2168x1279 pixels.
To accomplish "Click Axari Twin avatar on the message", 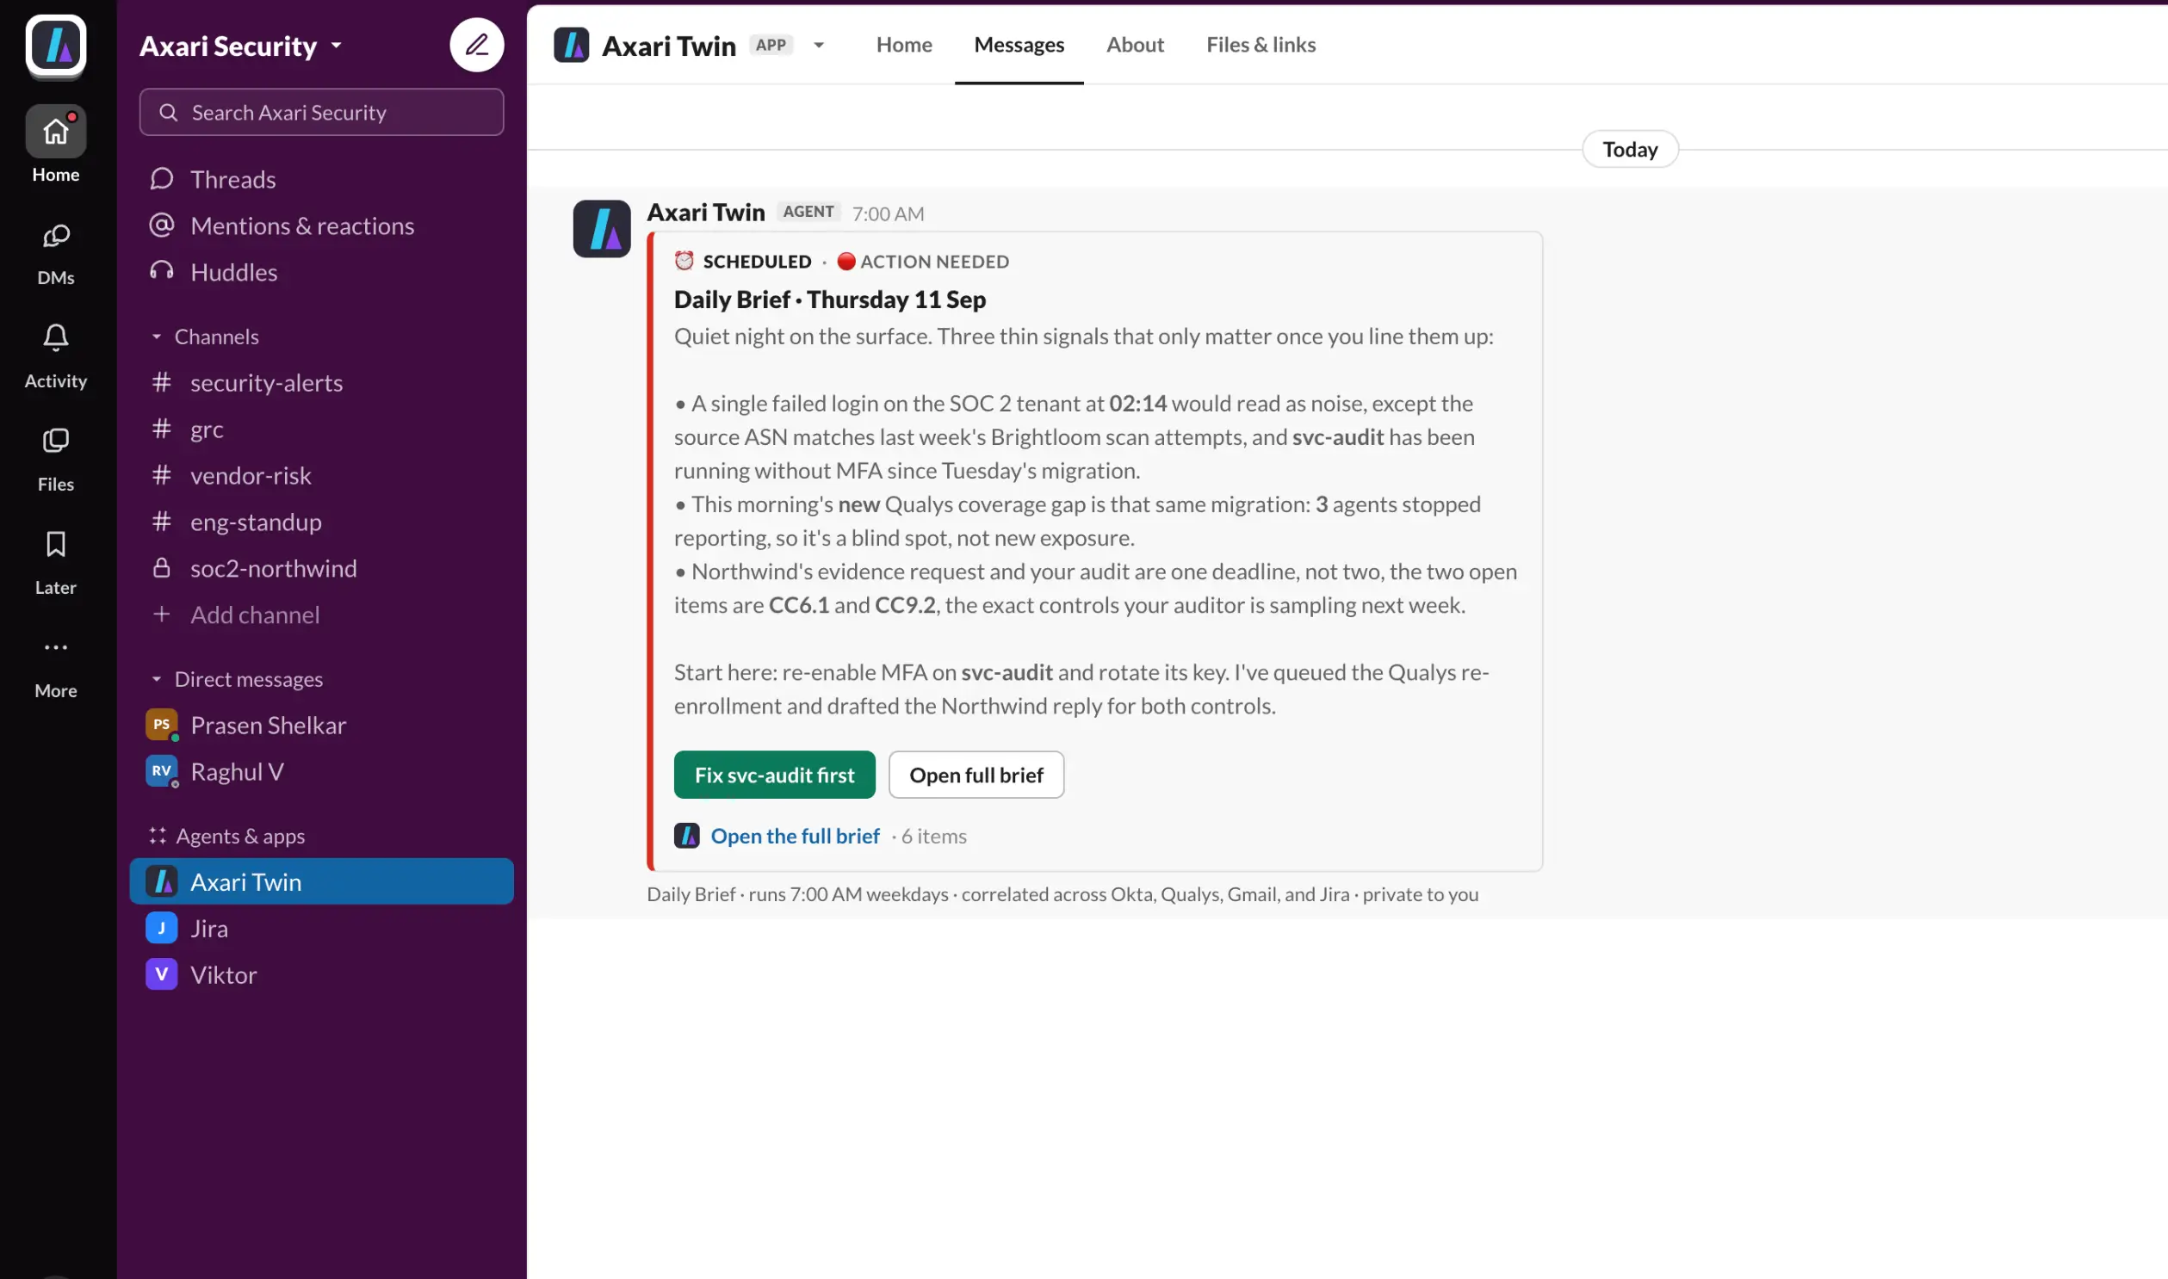I will tap(602, 229).
